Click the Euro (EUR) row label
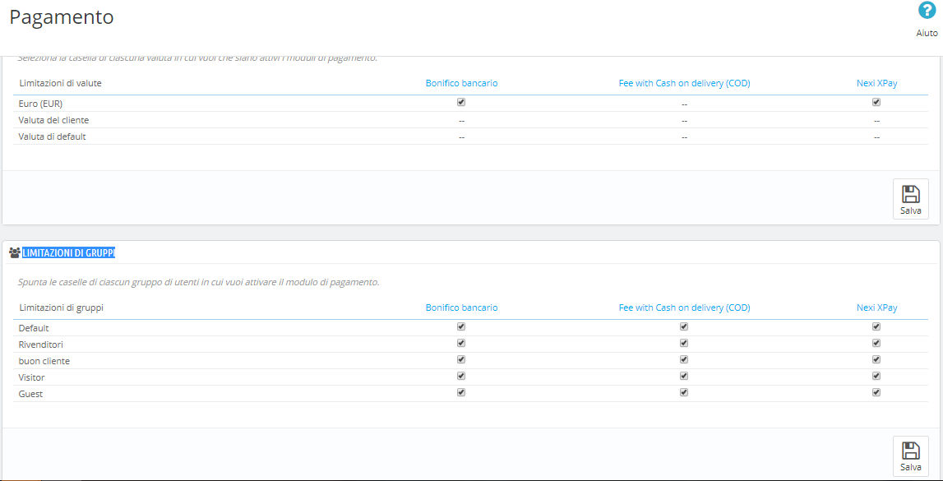 [41, 104]
